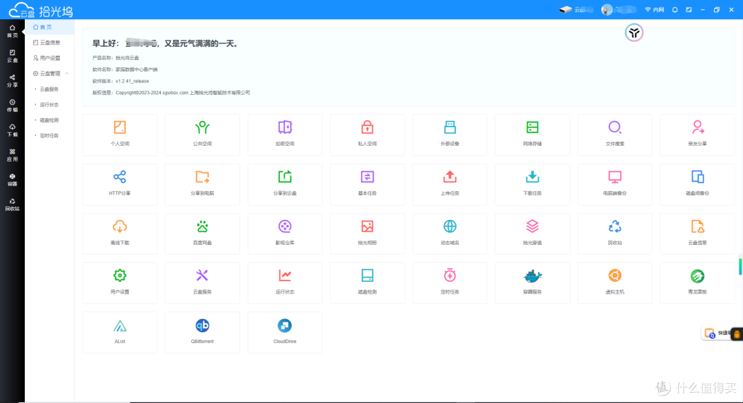Open the 云盘服务 tools tile

pyautogui.click(x=202, y=283)
